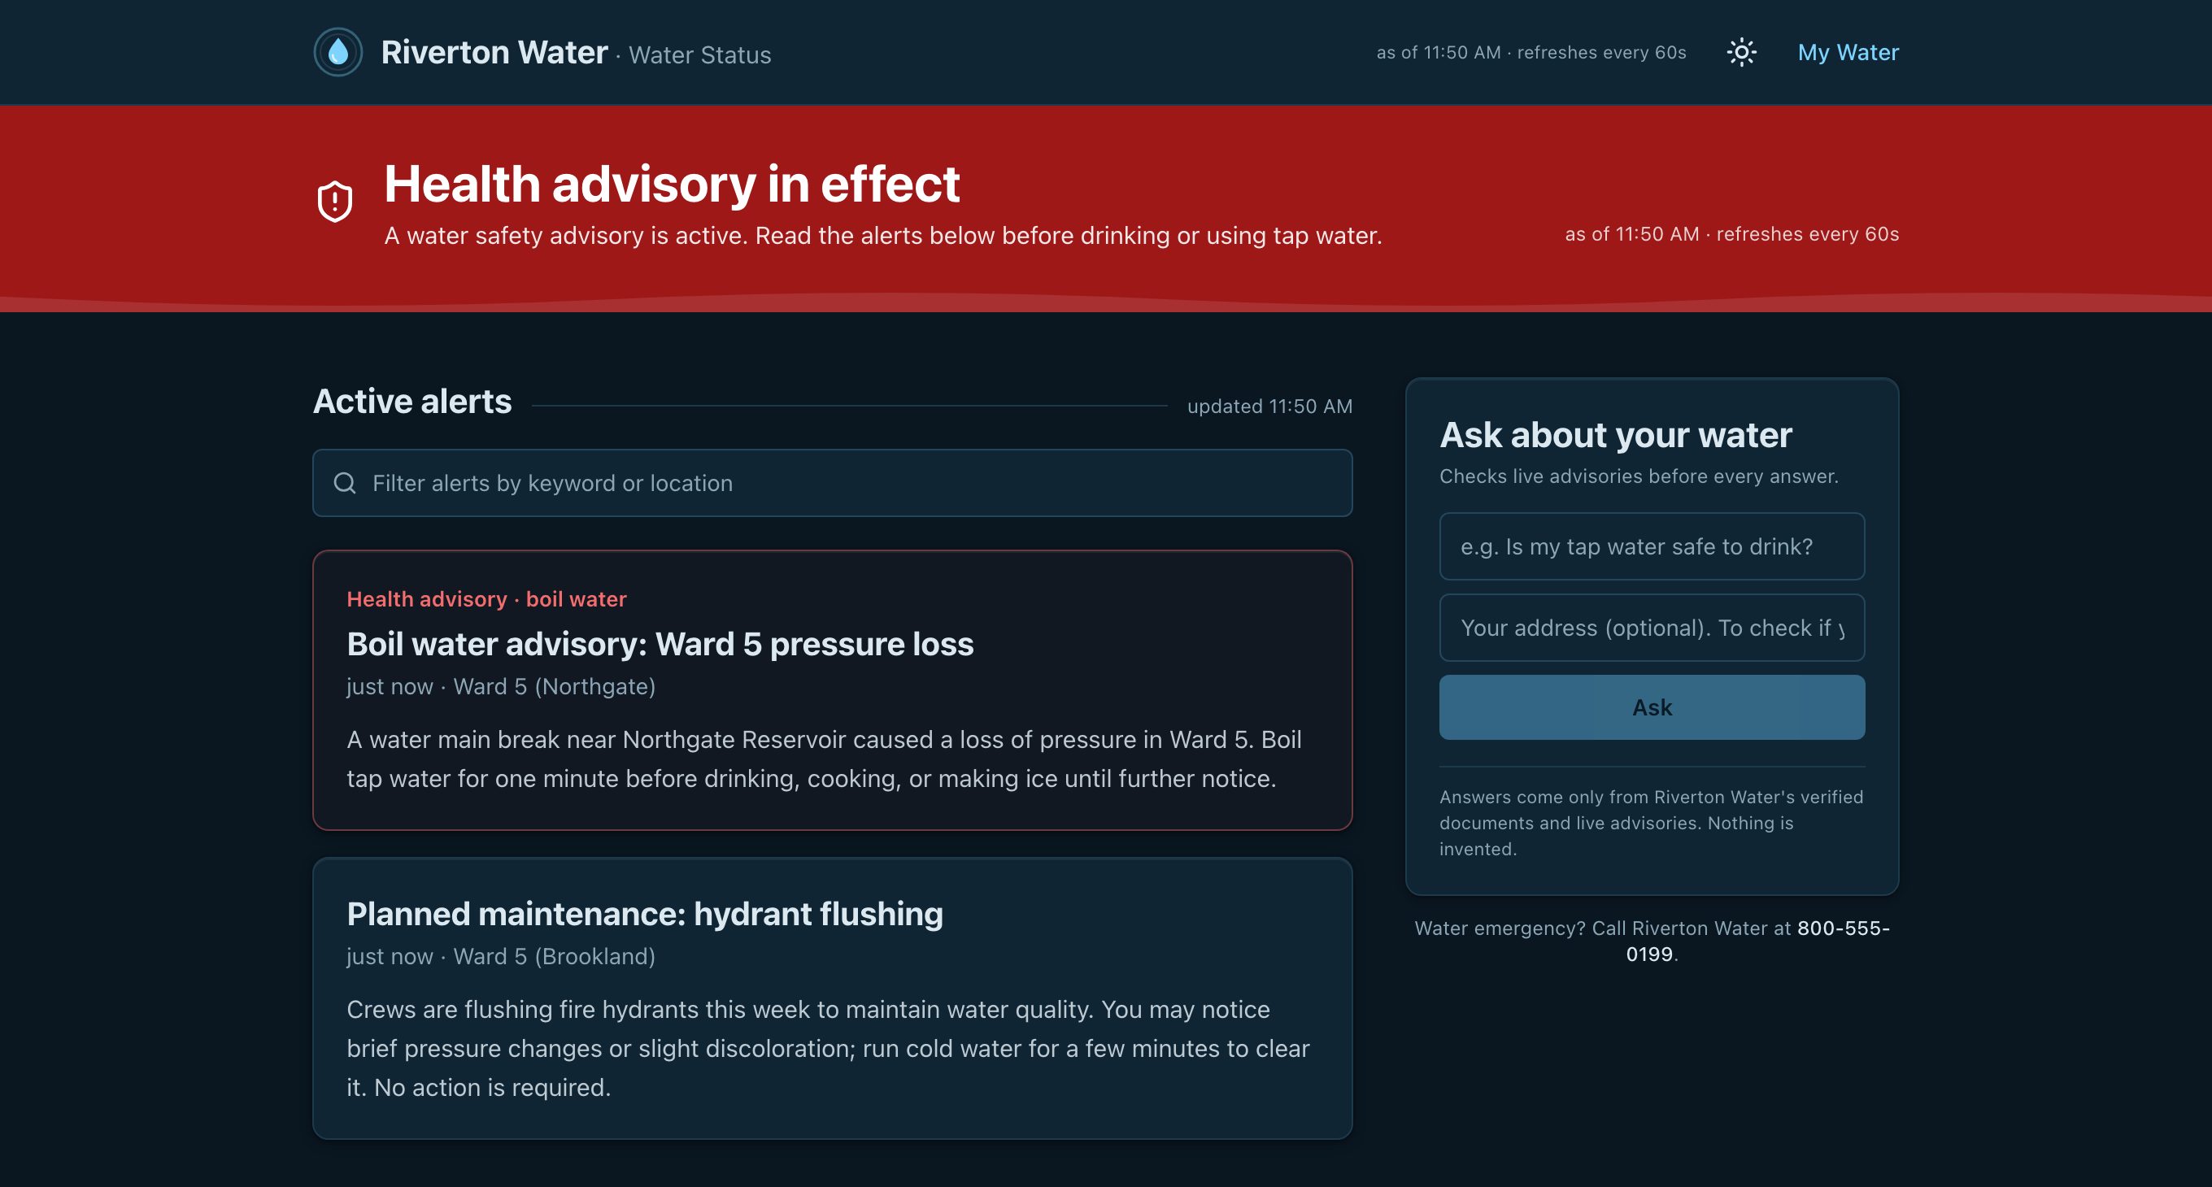
Task: Click header 'as of 11:50 AM' refresh text
Action: click(x=1531, y=52)
